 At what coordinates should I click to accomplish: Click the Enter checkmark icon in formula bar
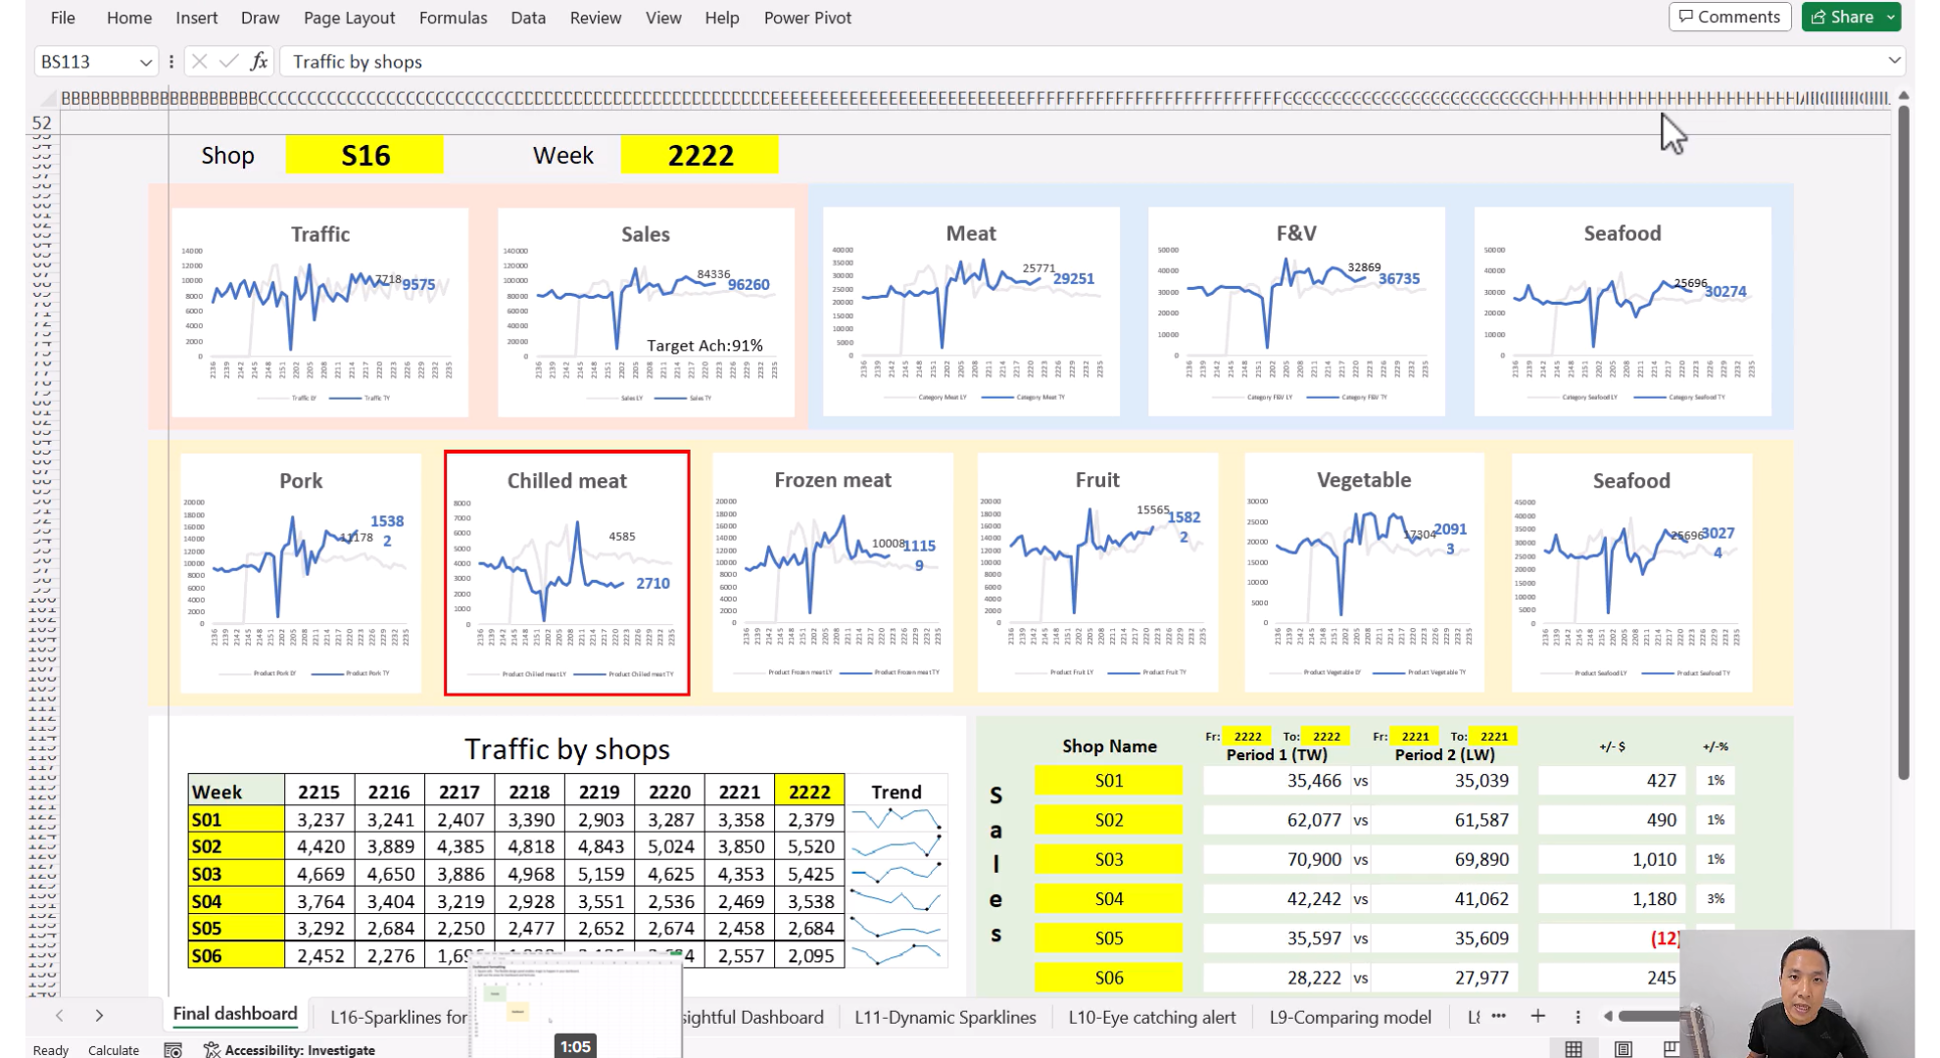pos(229,62)
